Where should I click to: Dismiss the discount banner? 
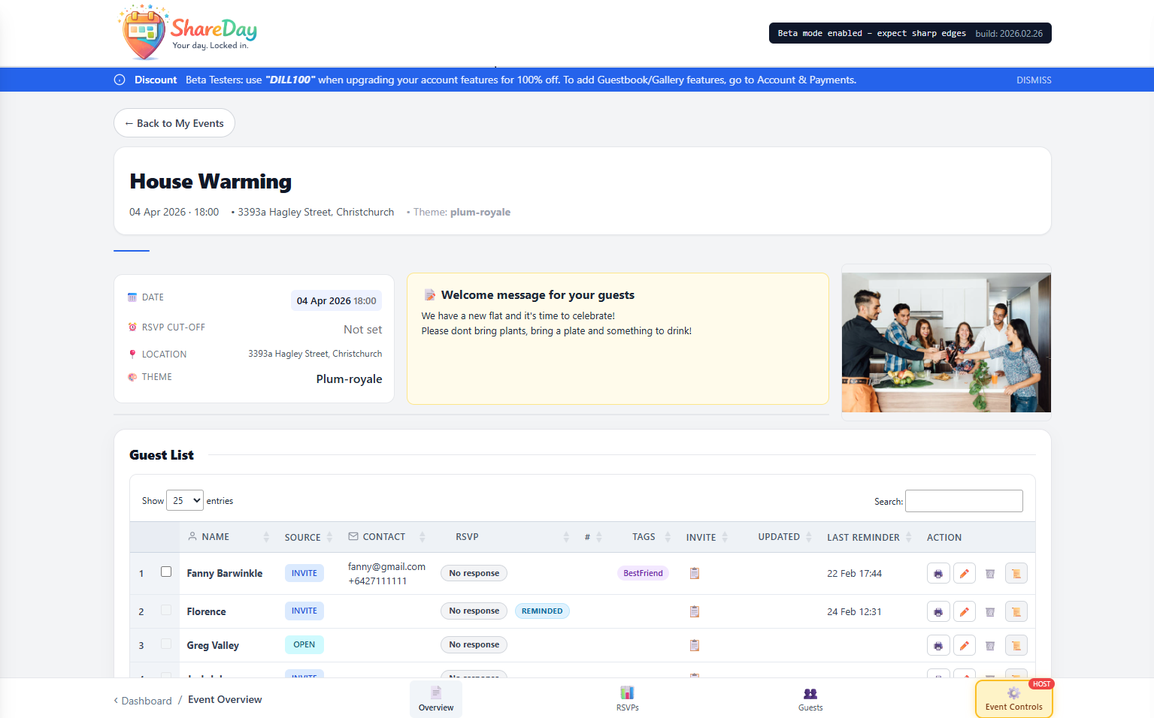coord(1034,80)
